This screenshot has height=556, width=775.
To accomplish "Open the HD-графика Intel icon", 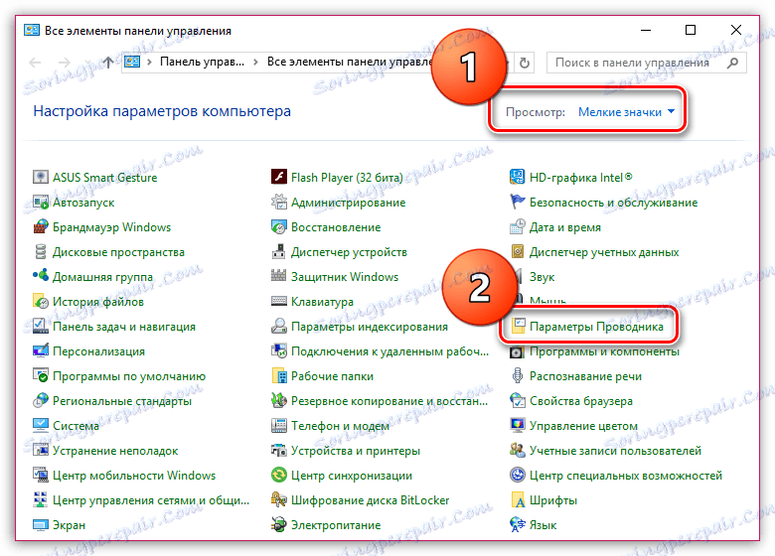I will 517,178.
